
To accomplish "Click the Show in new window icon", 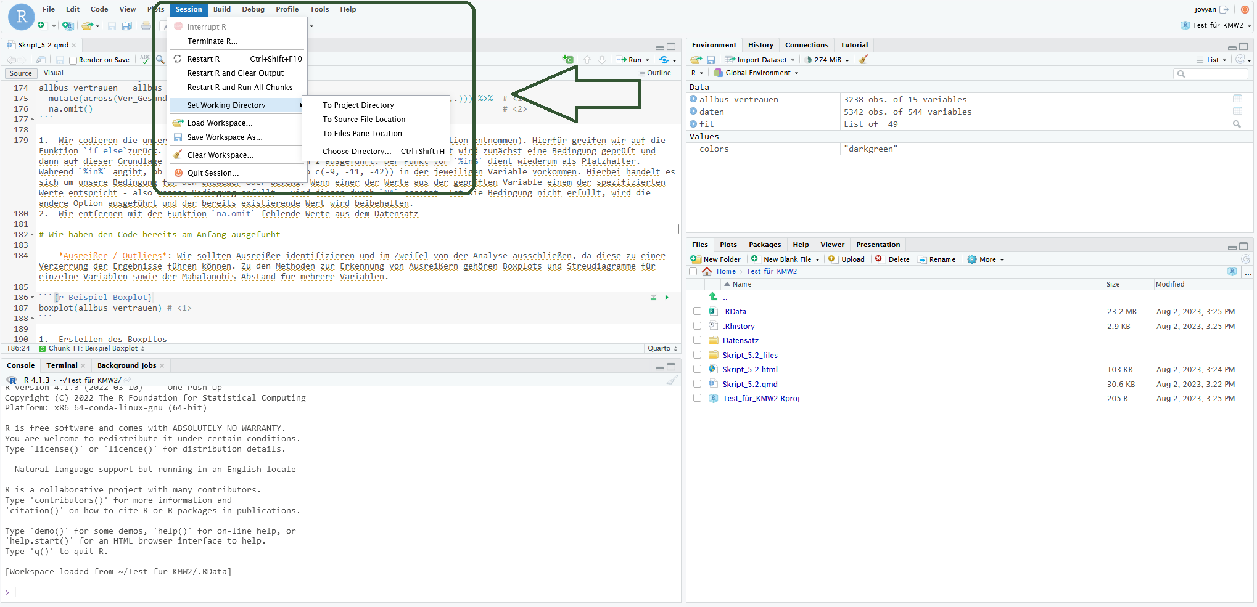I will (41, 60).
